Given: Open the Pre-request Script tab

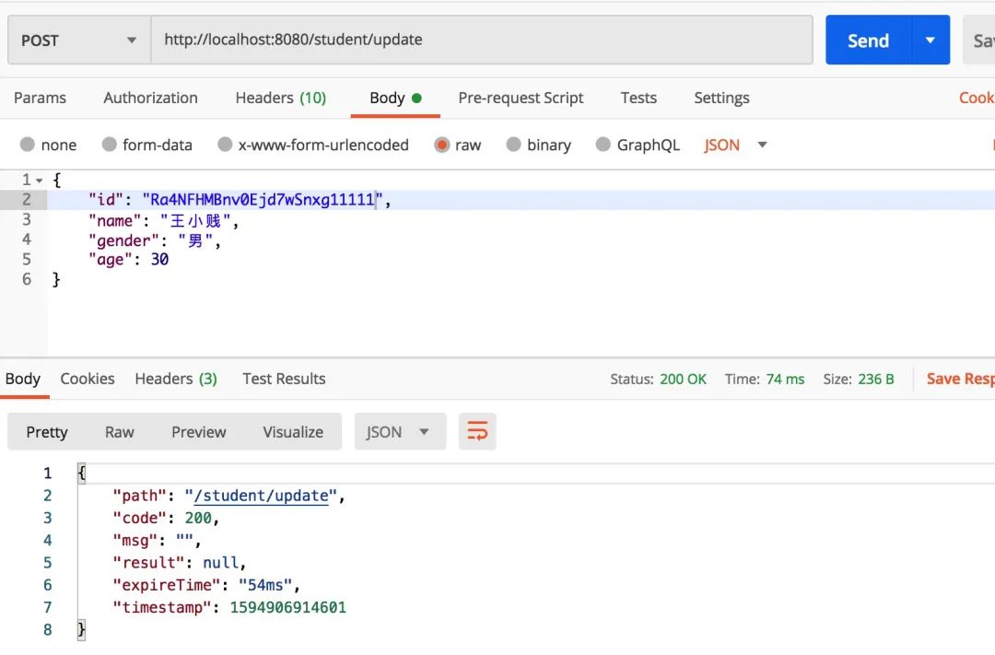Looking at the screenshot, I should [x=521, y=98].
